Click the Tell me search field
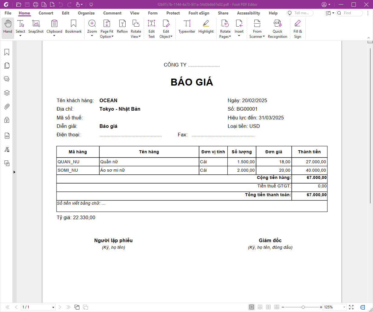This screenshot has width=373, height=312. (x=300, y=13)
